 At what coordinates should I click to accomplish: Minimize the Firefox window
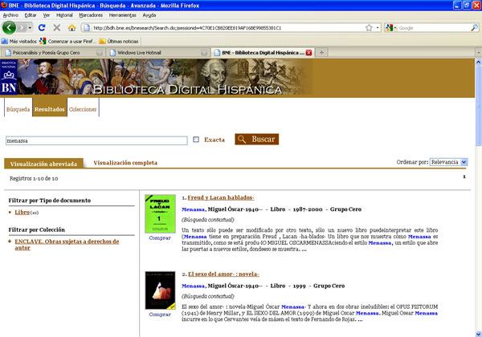(x=457, y=6)
